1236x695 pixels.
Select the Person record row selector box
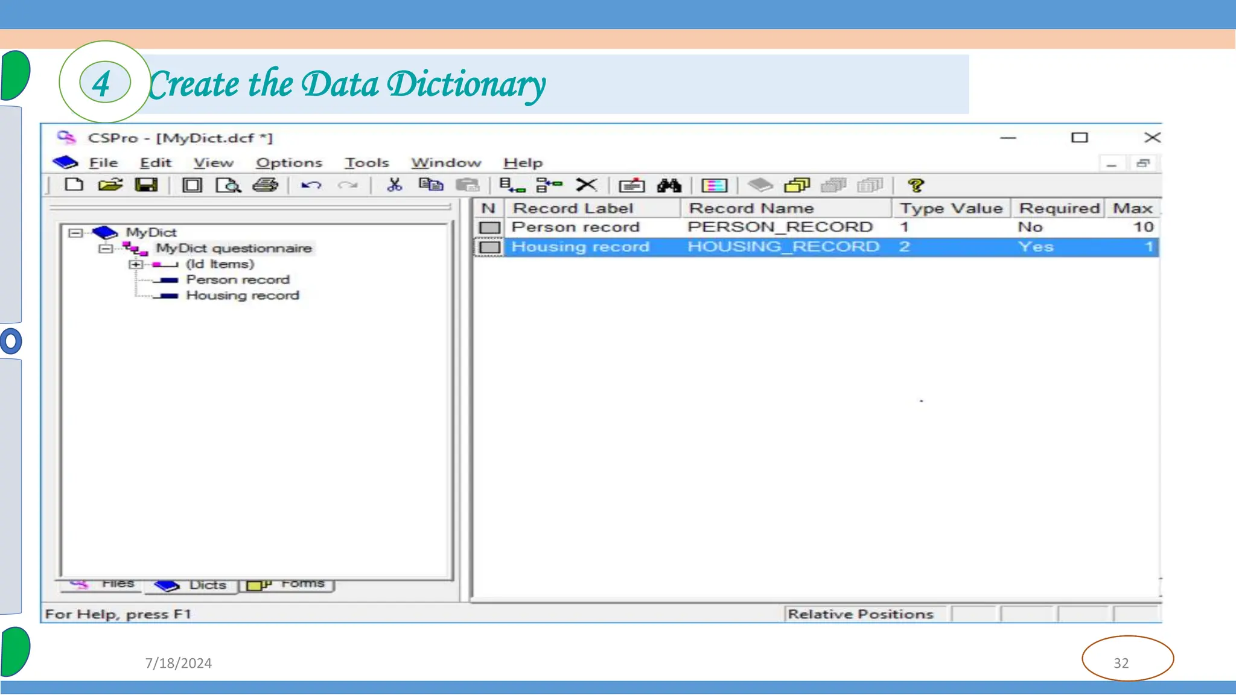489,227
